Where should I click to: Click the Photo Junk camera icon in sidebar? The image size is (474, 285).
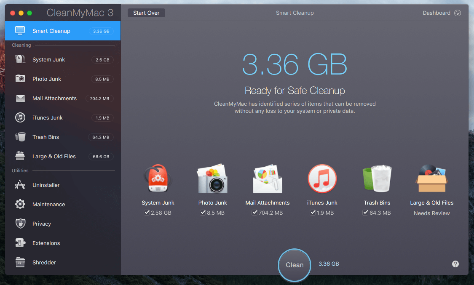[20, 79]
